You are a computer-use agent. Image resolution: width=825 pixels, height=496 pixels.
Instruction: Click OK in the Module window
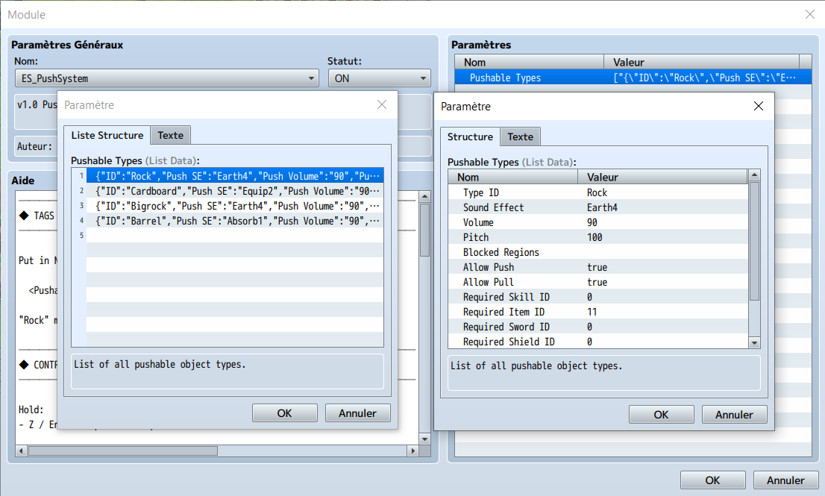pos(713,480)
